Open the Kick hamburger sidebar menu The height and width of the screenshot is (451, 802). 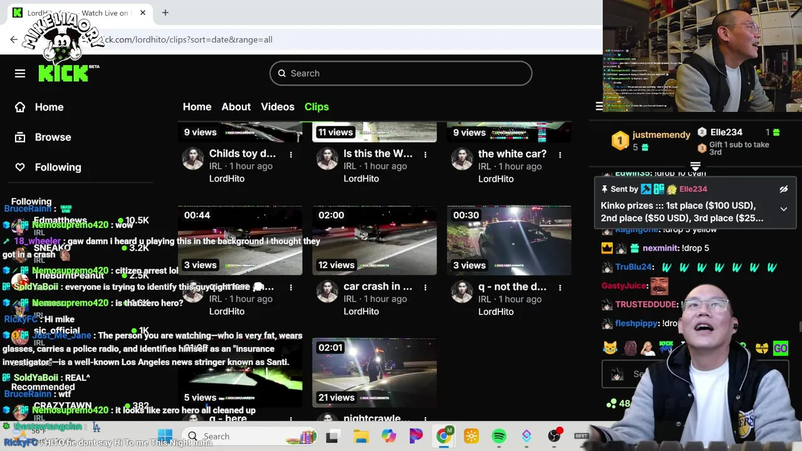click(x=20, y=73)
